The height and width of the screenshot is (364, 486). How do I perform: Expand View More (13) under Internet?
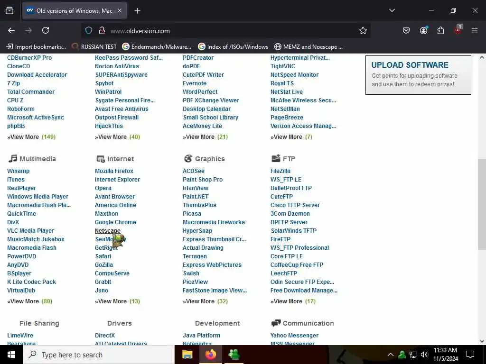coord(118,301)
